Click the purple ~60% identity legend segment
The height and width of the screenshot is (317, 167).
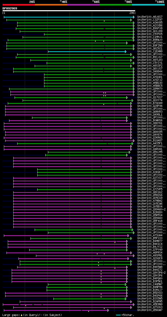pyautogui.click(x=83, y=5)
